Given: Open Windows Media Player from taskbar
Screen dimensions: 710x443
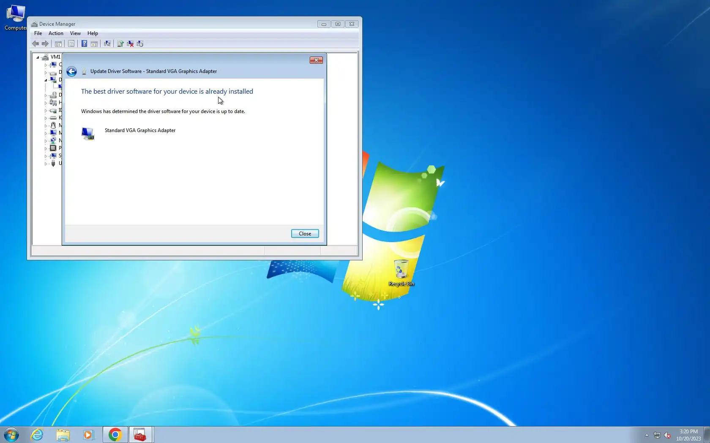Looking at the screenshot, I should coord(88,435).
